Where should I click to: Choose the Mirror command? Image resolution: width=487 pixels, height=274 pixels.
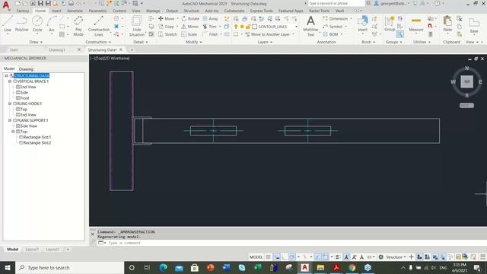(189, 27)
